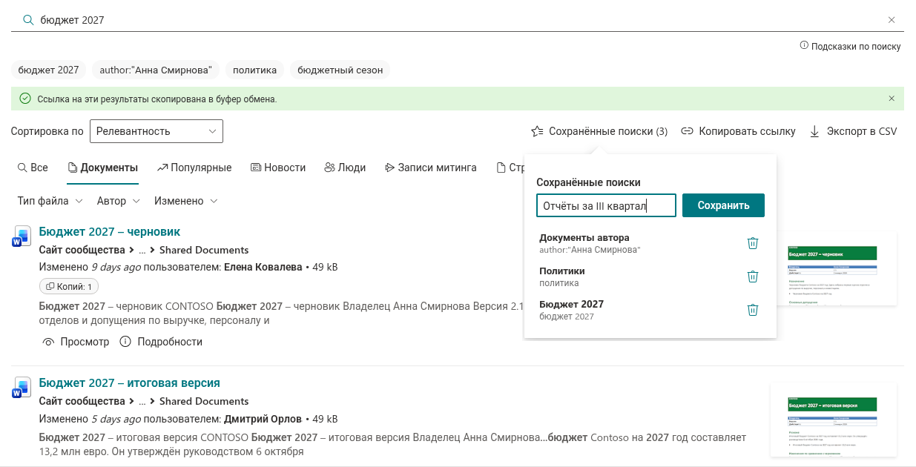Switch to the Популярные tab
Screen dimensions: 916x467
click(194, 168)
